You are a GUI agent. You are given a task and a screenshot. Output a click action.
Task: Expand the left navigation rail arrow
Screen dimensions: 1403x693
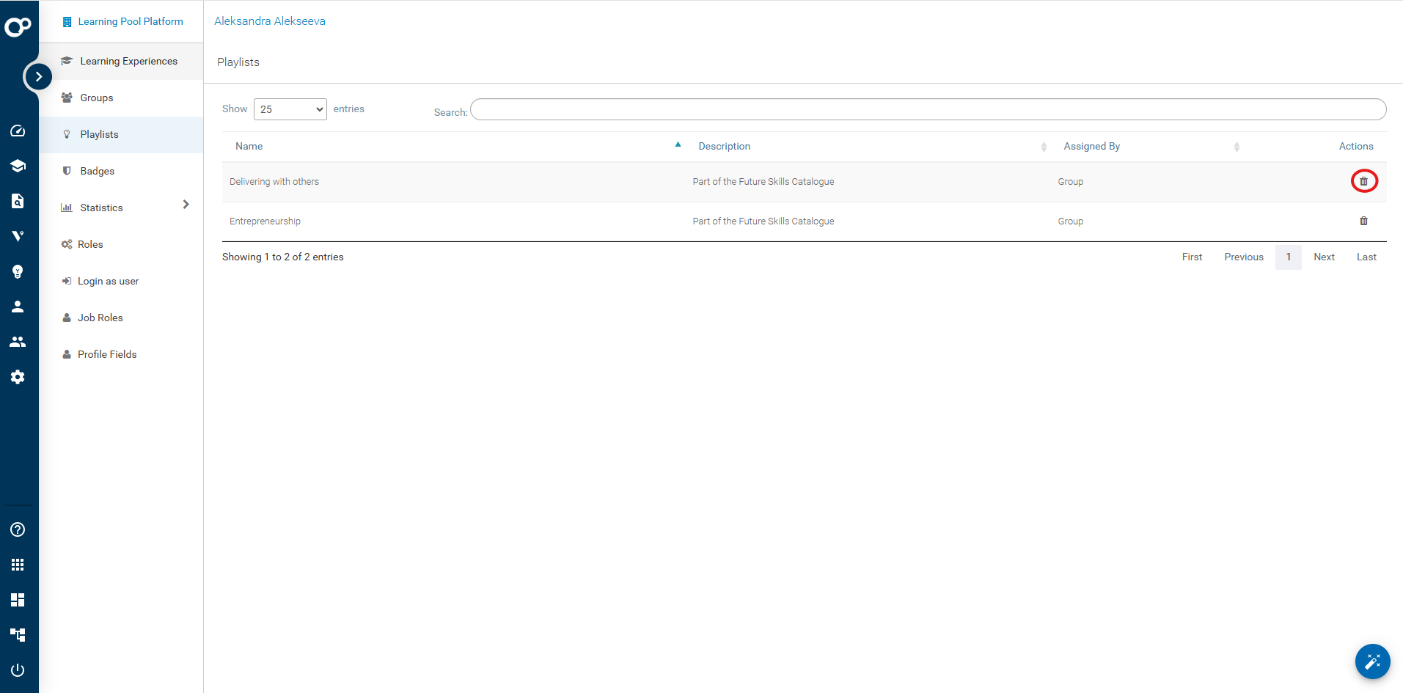pos(38,76)
